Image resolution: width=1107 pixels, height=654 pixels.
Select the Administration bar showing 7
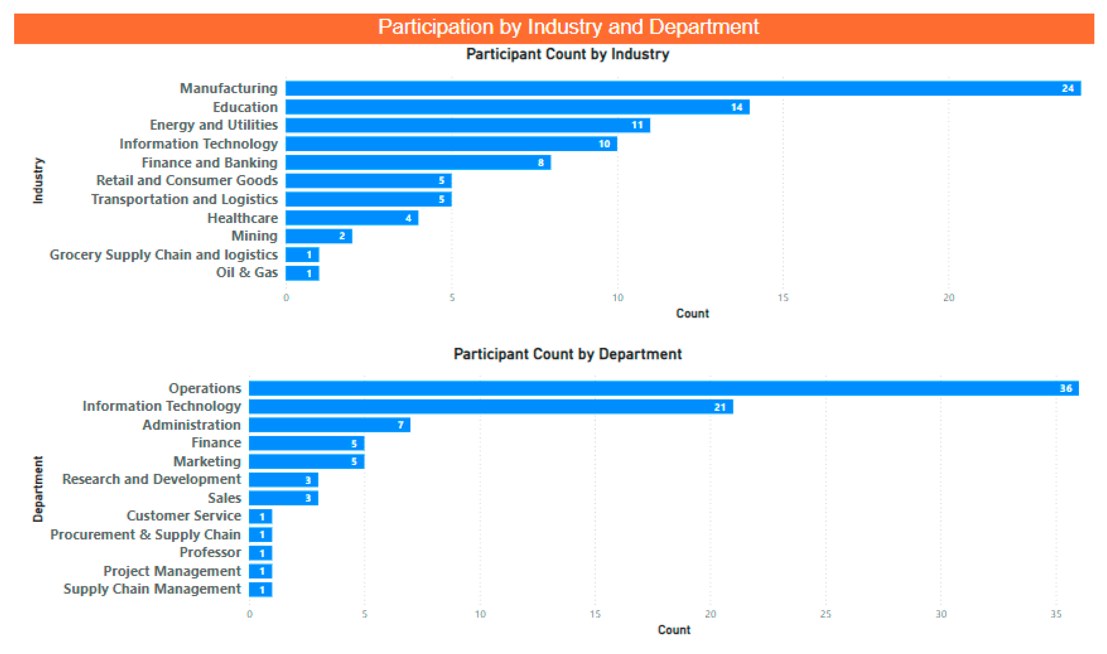pos(330,425)
